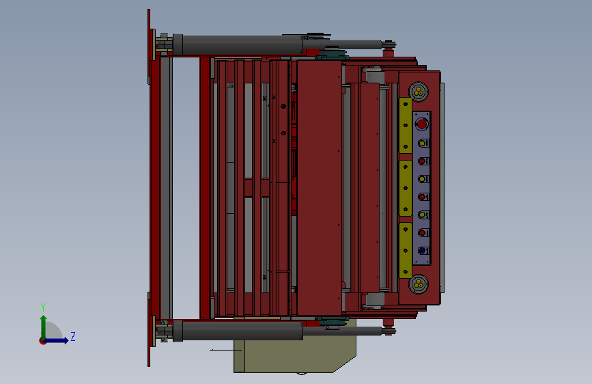592x384 pixels.
Task: Select the large plain red cover plate in the center
Action: (x=320, y=187)
